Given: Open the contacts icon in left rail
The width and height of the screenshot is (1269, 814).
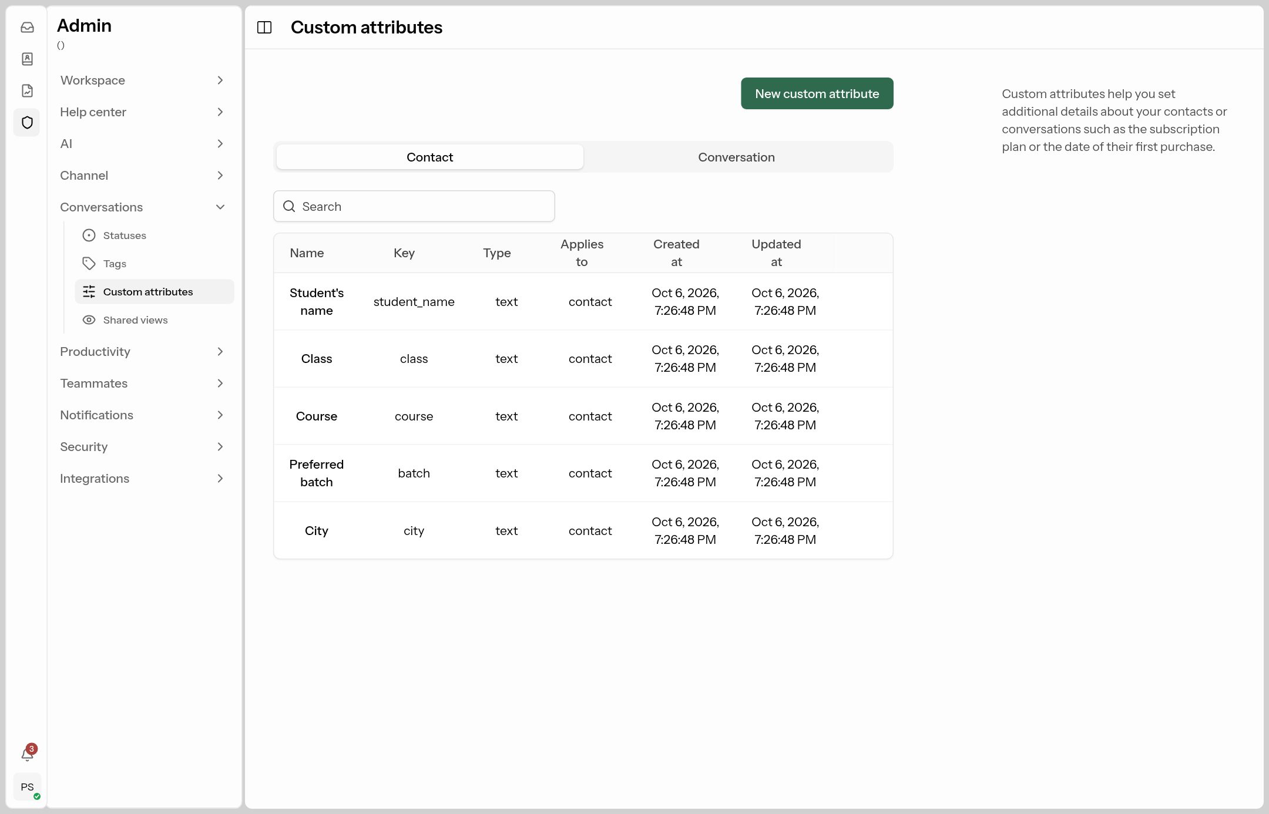Looking at the screenshot, I should point(27,59).
